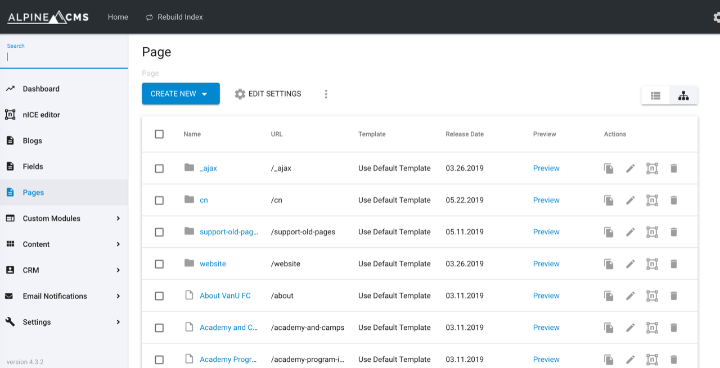The image size is (720, 368).
Task: Open the CREATE NEW dropdown
Action: coord(181,94)
